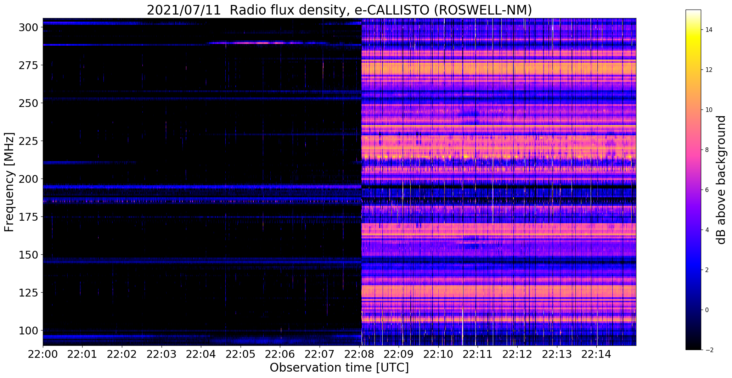Screen dimensions: 732x378
Task: Click time tick label 22:09
Action: coord(399,354)
